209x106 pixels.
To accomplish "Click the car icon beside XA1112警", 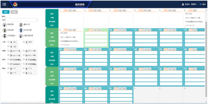I will [26, 51].
